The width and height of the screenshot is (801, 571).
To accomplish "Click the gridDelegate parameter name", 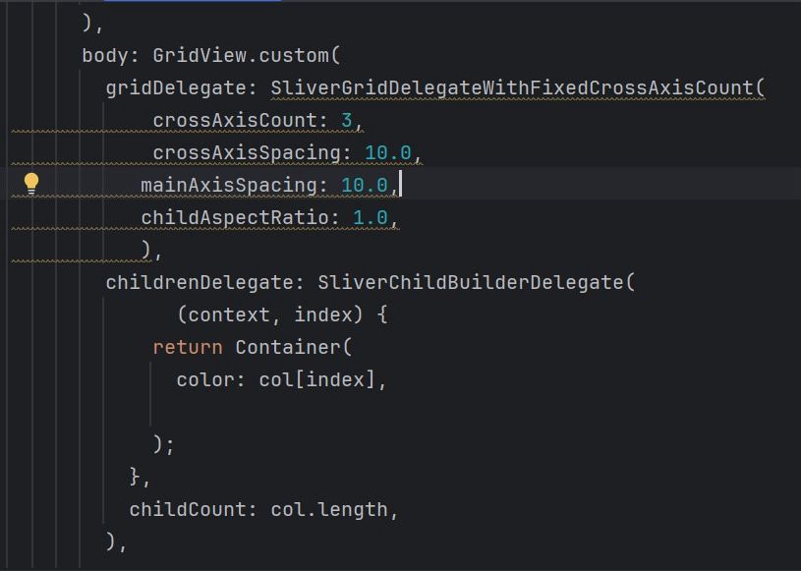I will click(176, 87).
